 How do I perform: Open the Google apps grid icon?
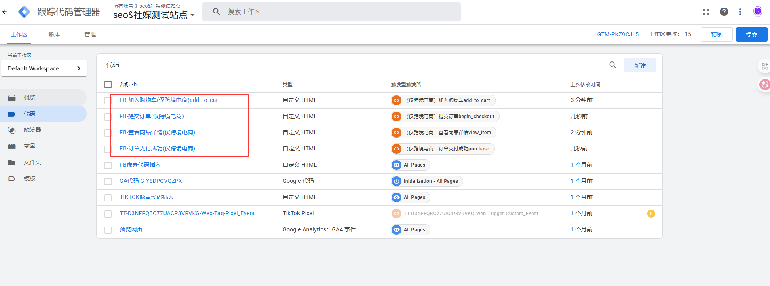[x=706, y=12]
